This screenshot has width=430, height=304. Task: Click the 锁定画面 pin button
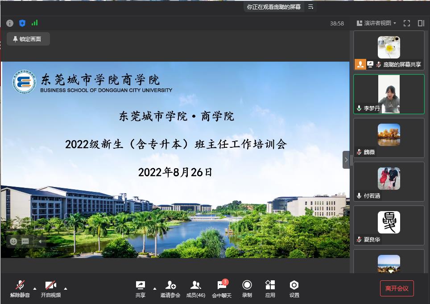[x=28, y=39]
